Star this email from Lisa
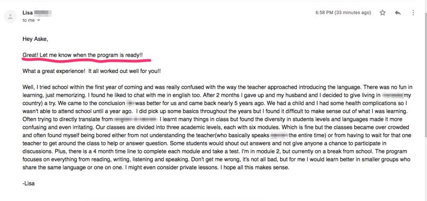This screenshot has height=201, width=427. [383, 13]
